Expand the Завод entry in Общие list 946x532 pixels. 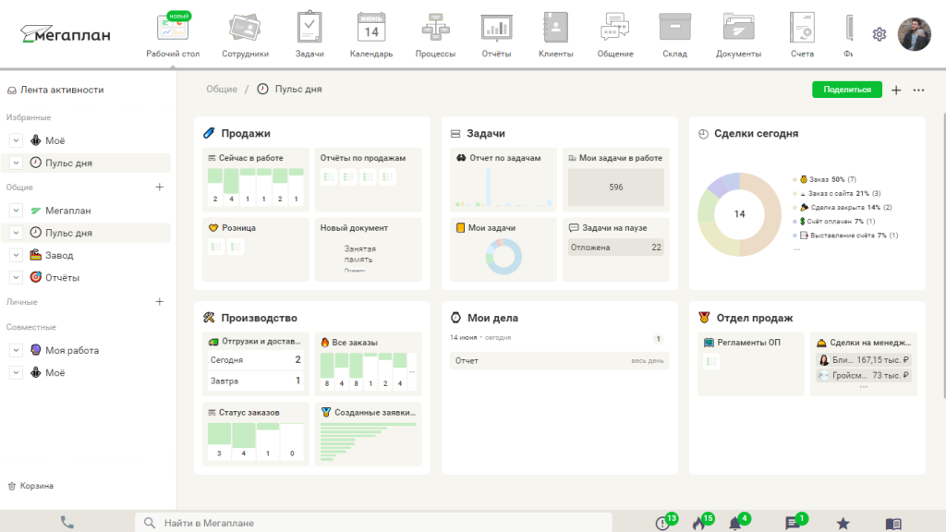point(14,255)
